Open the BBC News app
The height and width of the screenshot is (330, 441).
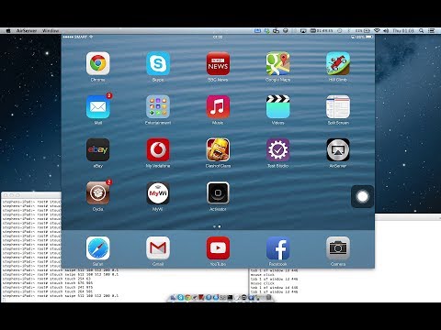218,63
